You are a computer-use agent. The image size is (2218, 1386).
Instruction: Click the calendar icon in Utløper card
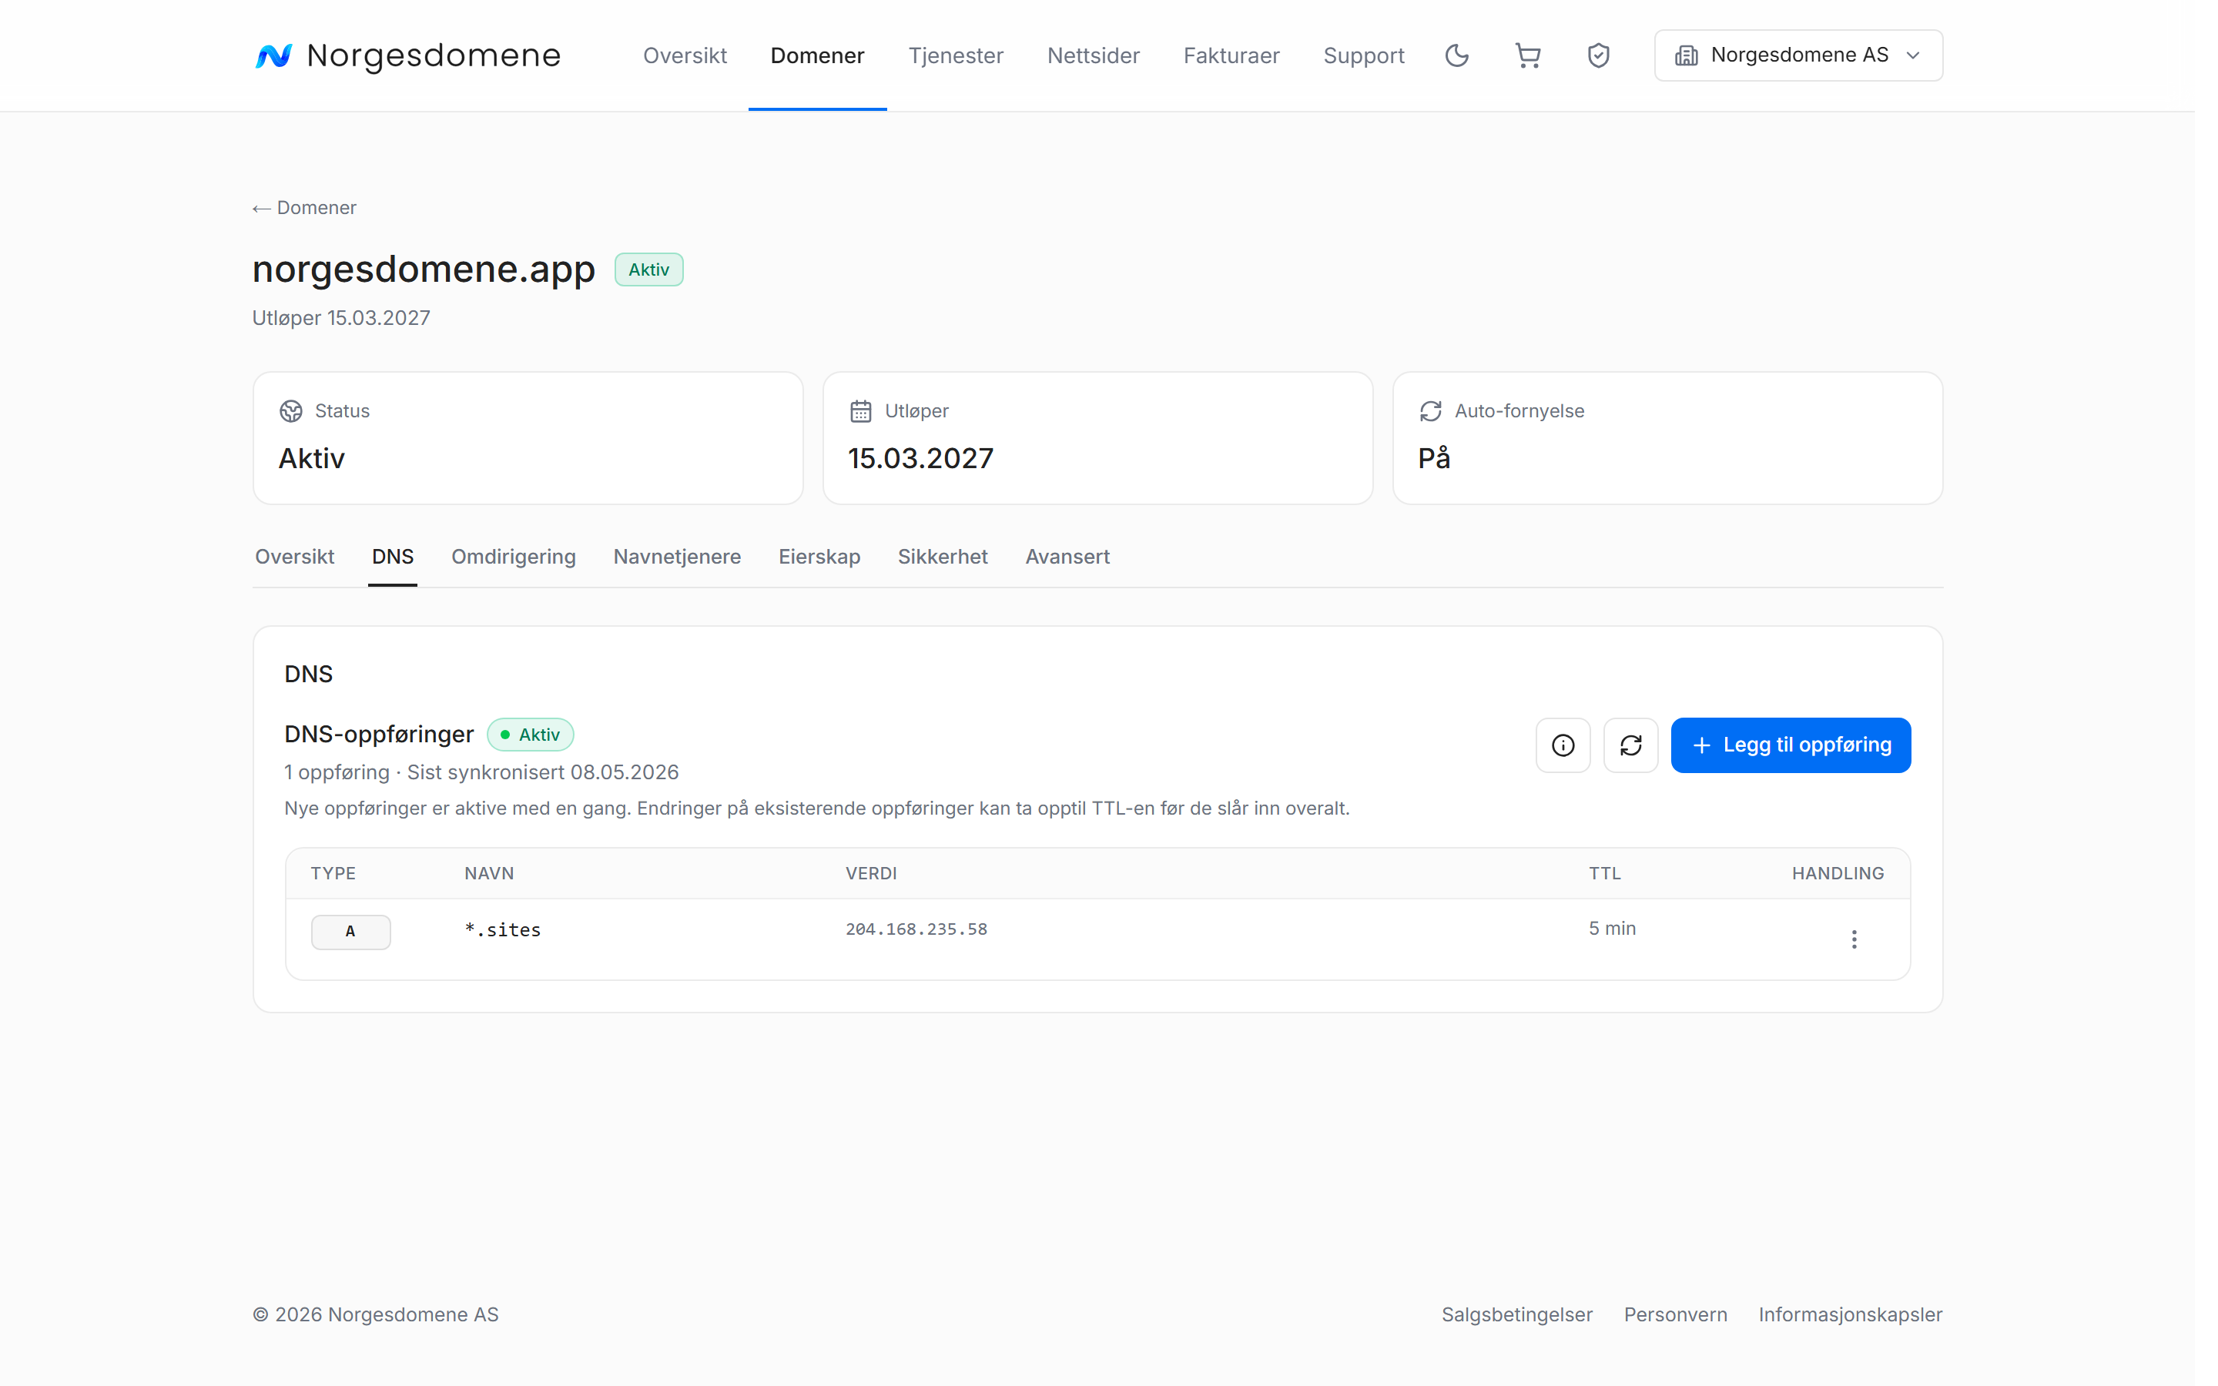(860, 410)
